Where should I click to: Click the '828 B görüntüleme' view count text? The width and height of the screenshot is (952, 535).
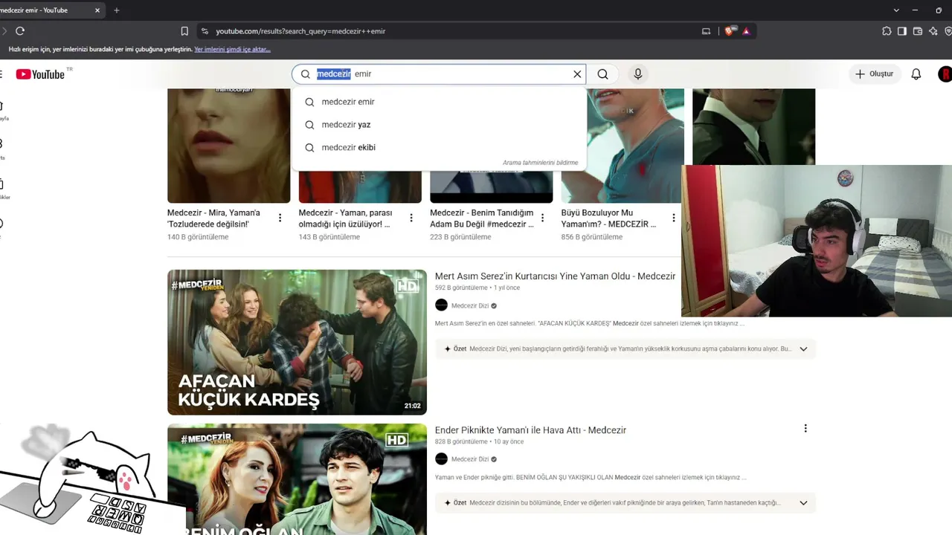[x=461, y=441]
